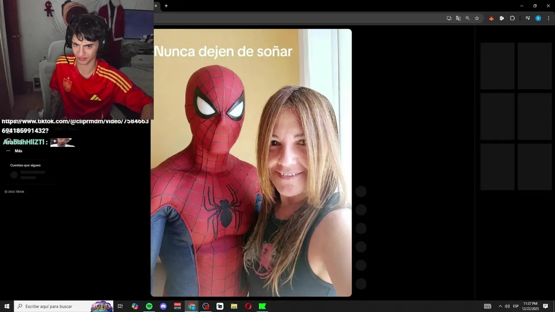Open the notification center icon
The image size is (555, 312).
[x=545, y=306]
